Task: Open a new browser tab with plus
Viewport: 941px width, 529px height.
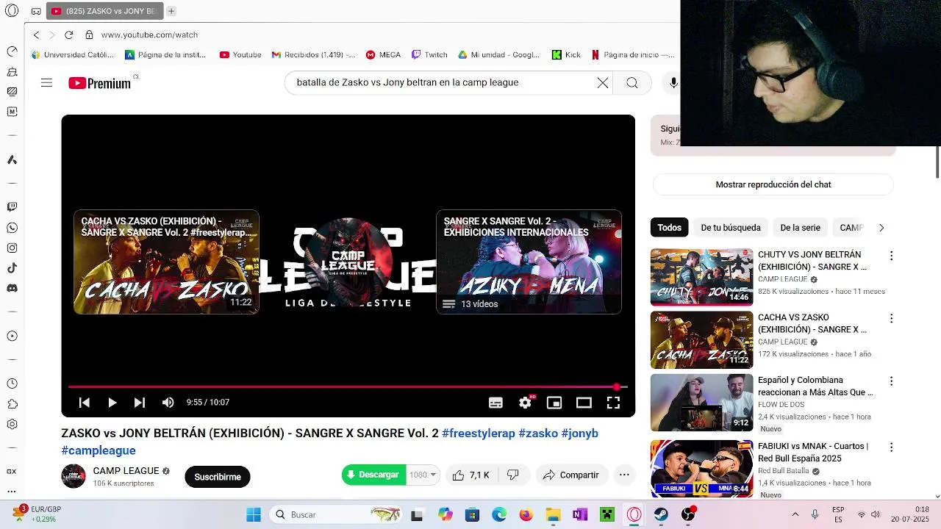Action: [171, 11]
